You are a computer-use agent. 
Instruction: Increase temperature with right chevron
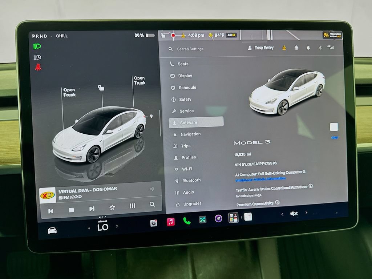117,226
